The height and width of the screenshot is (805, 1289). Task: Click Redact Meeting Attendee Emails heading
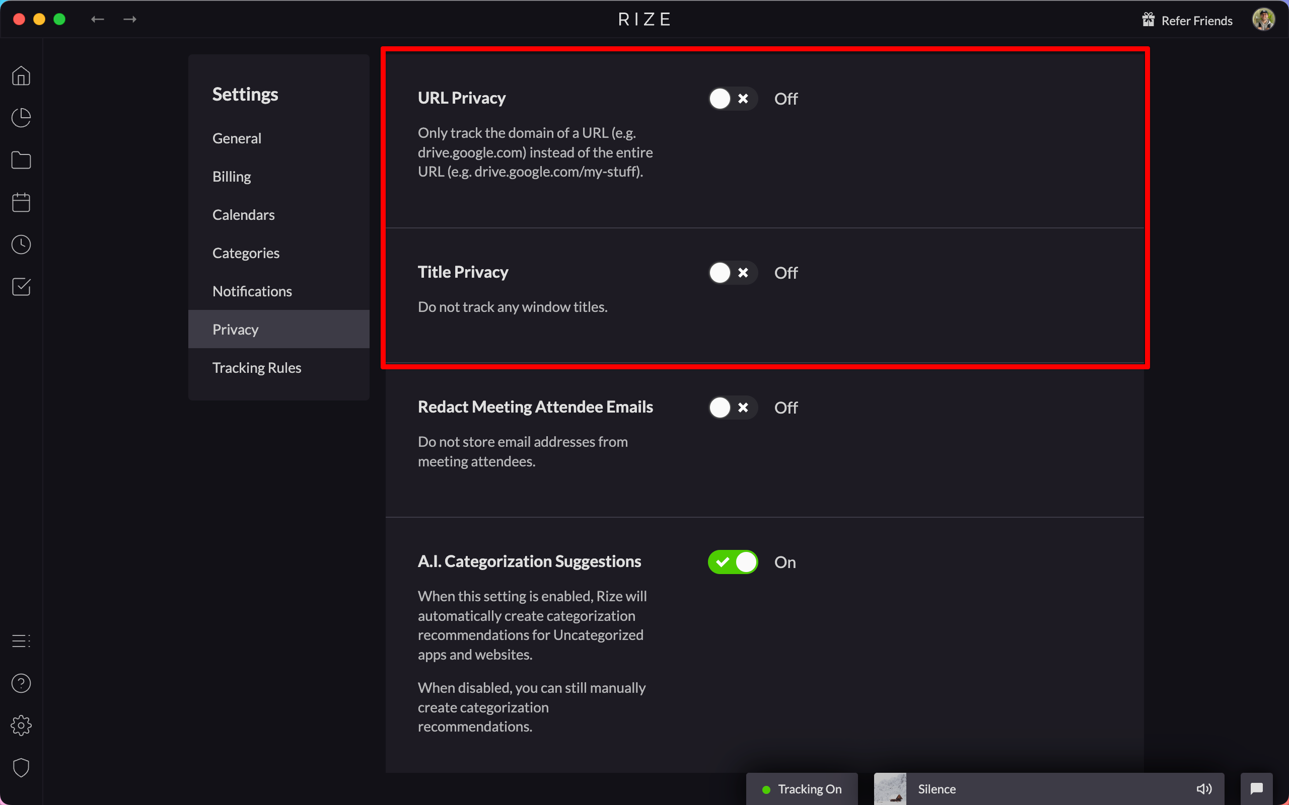pyautogui.click(x=535, y=407)
